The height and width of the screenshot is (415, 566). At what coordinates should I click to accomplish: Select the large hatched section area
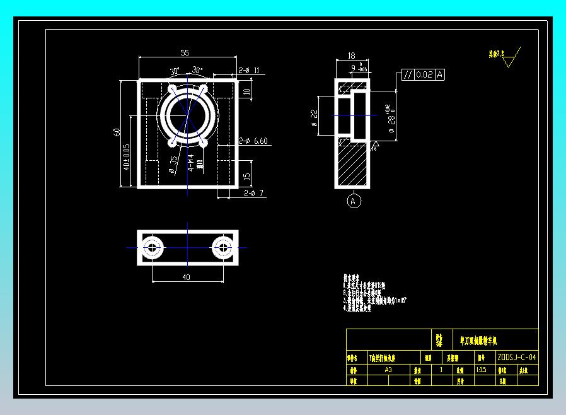(x=352, y=161)
